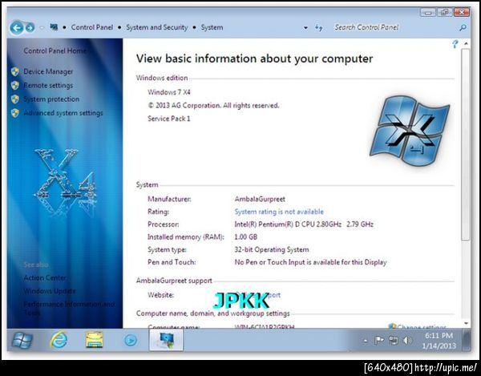Click the volume speaker tray icon

407,341
